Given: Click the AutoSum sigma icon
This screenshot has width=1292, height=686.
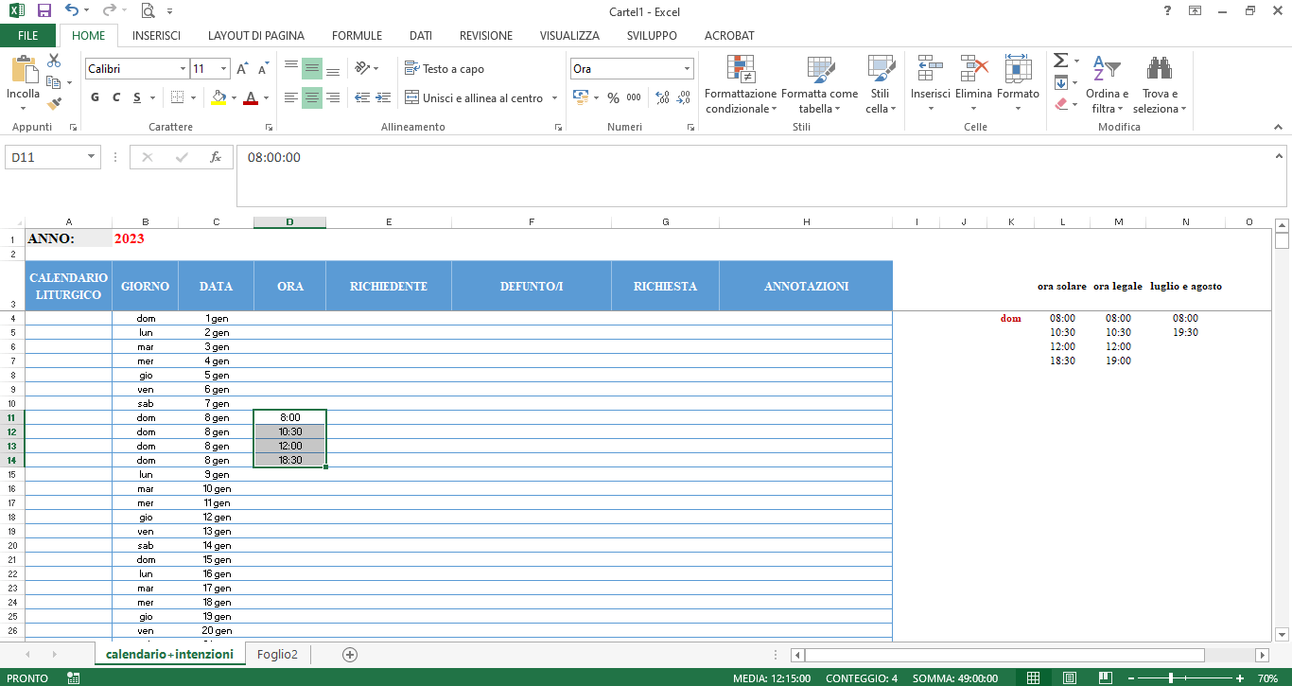Looking at the screenshot, I should 1061,61.
